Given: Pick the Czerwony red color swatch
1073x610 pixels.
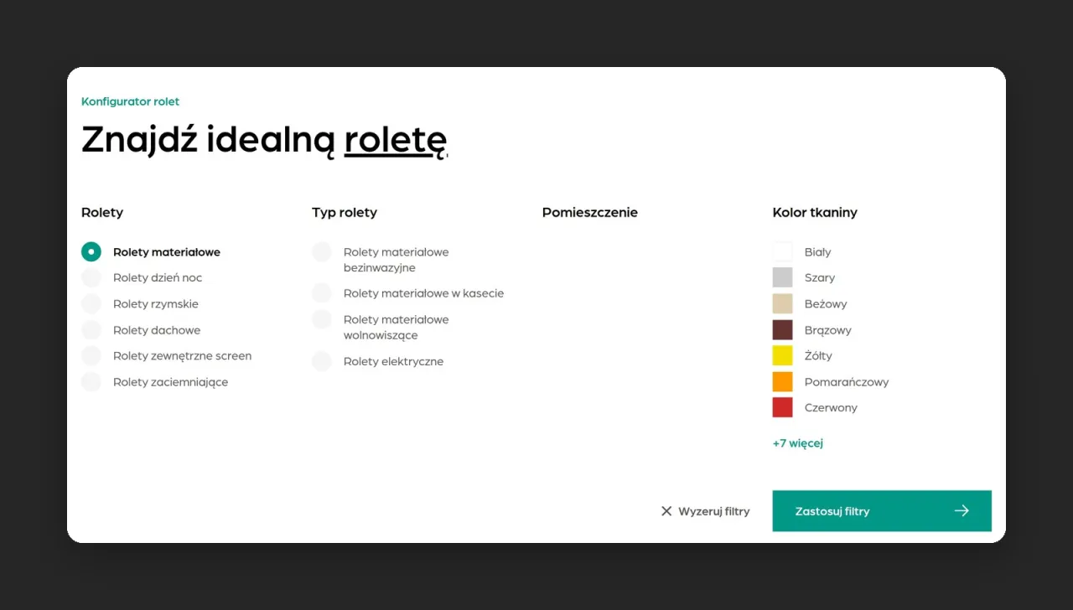Looking at the screenshot, I should 782,408.
